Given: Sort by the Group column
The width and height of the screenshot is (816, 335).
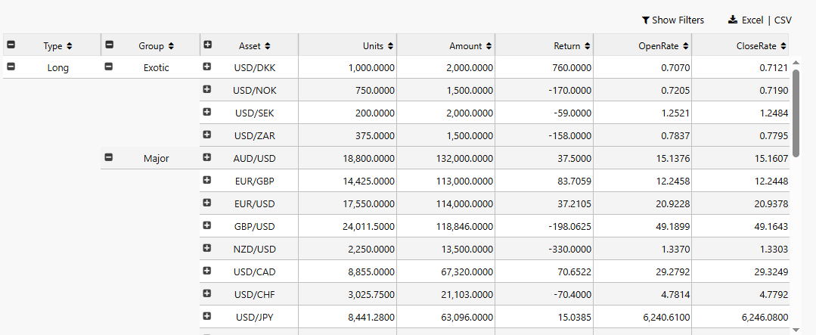Looking at the screenshot, I should [156, 46].
